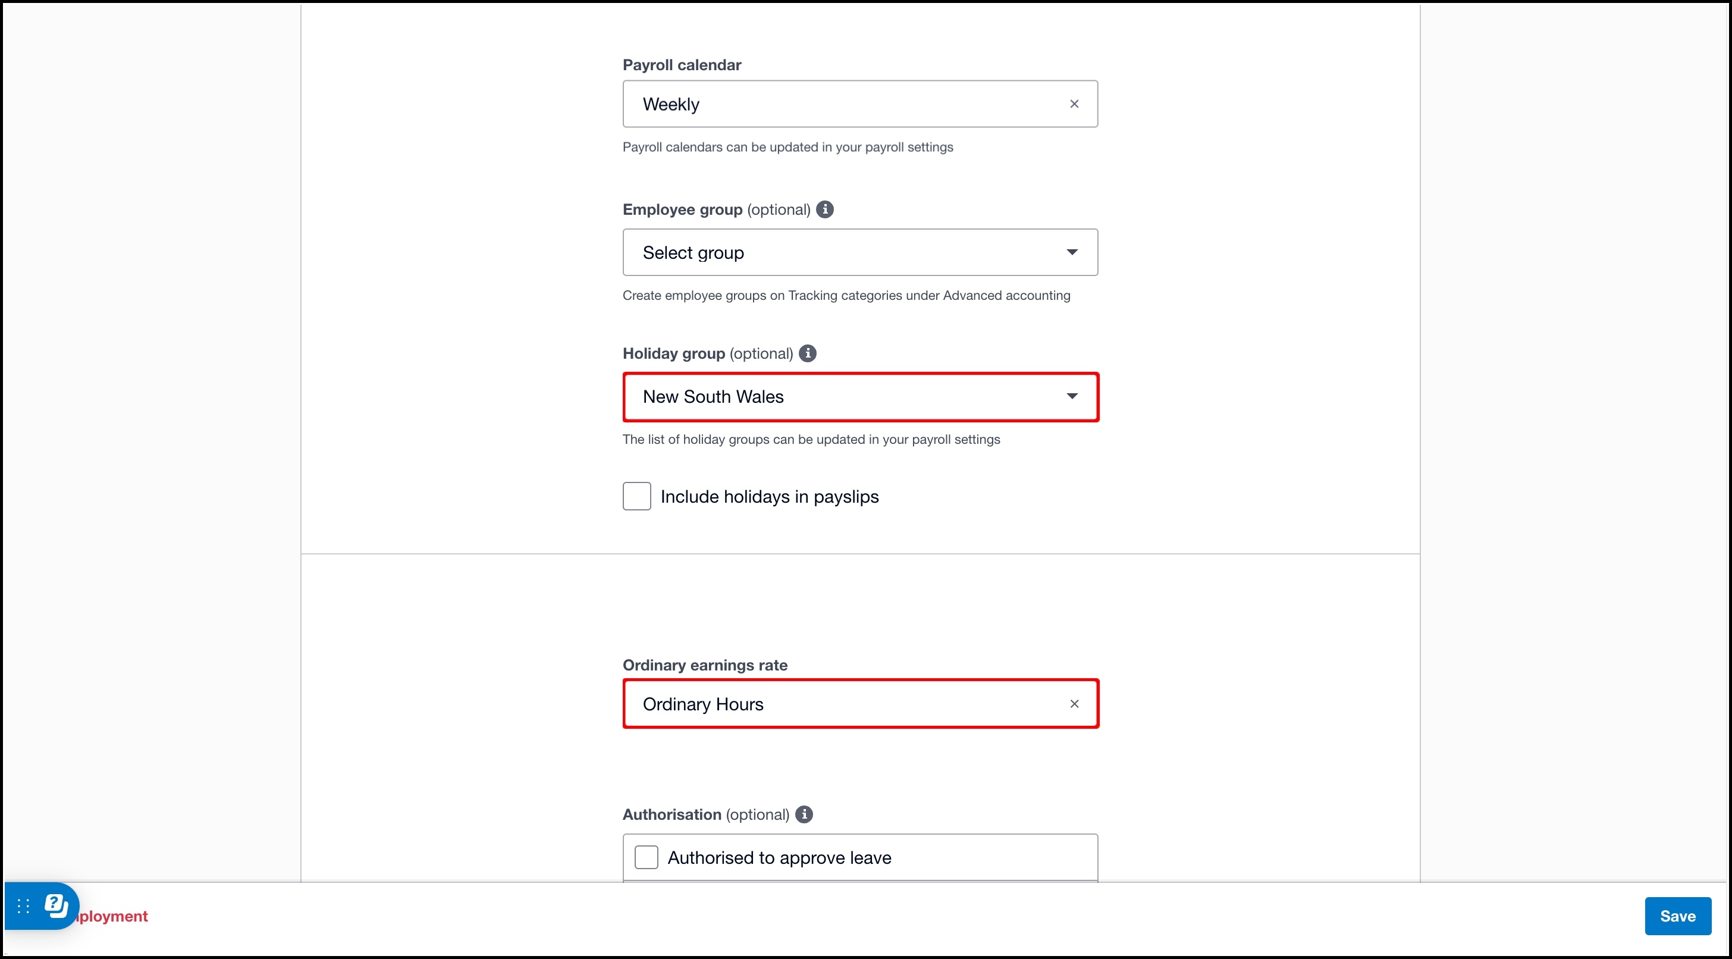Screen dimensions: 1732x959
Task: Clear the Weekly payroll calendar selection
Action: pos(1074,104)
